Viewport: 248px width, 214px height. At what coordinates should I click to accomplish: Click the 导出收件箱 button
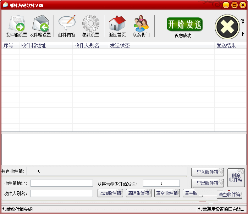[x=208, y=183]
